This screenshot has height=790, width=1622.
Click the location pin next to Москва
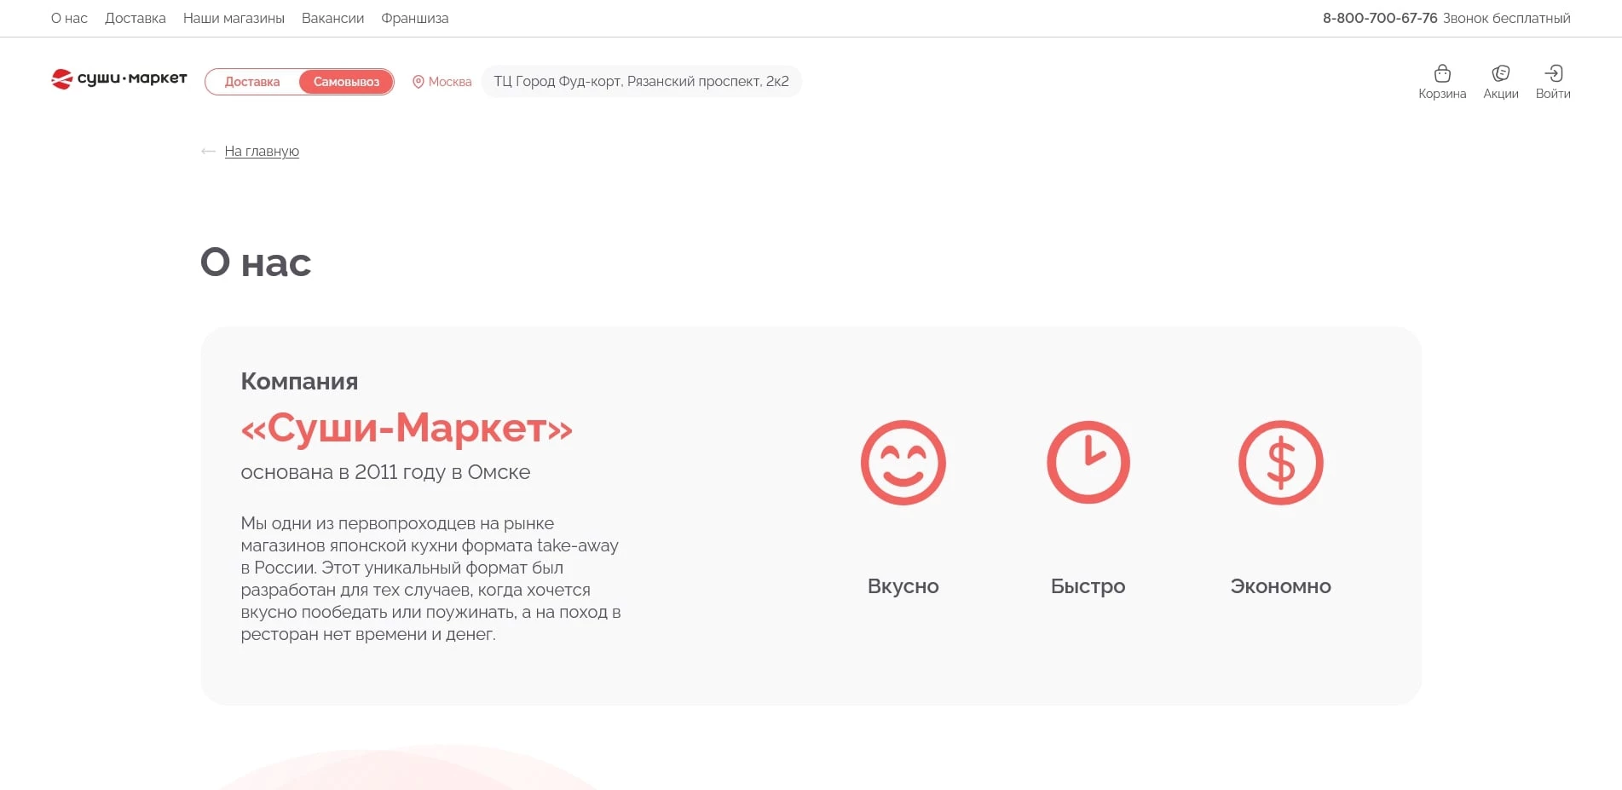click(x=417, y=82)
